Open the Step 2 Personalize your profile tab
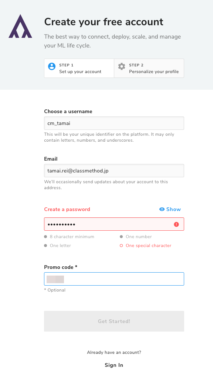This screenshot has height=385, width=213. (149, 68)
